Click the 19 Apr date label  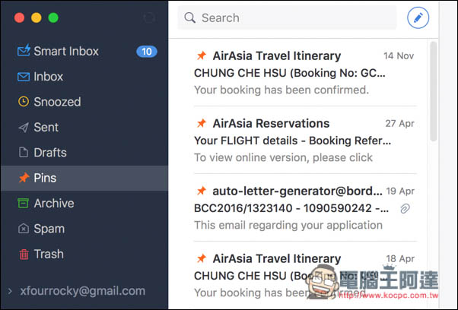[400, 191]
